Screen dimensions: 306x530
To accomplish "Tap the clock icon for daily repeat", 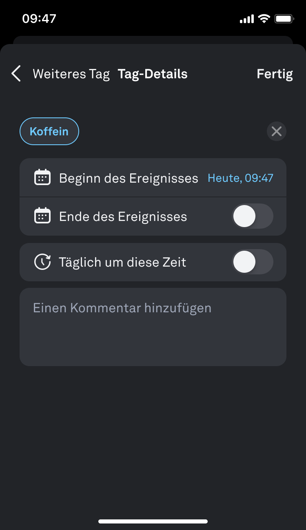I will 42,262.
